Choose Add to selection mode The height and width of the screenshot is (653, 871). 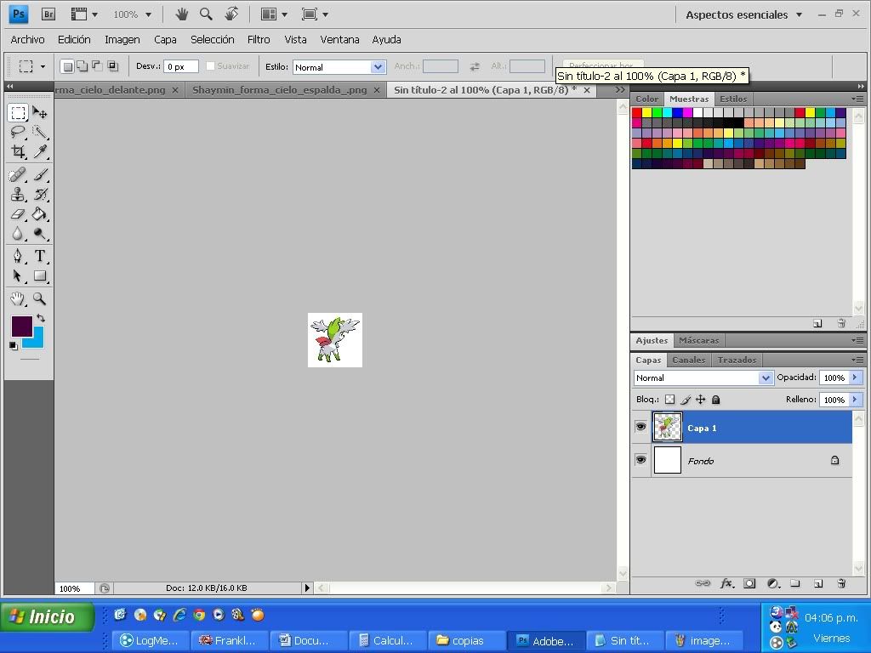tap(83, 66)
